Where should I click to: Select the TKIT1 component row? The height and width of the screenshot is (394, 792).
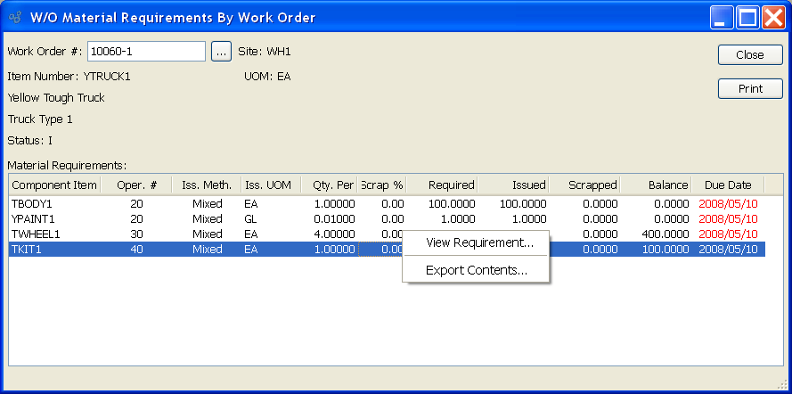coord(387,250)
